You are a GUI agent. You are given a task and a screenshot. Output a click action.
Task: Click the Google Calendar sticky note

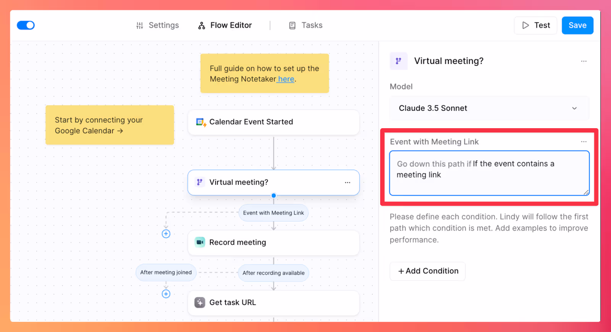110,125
